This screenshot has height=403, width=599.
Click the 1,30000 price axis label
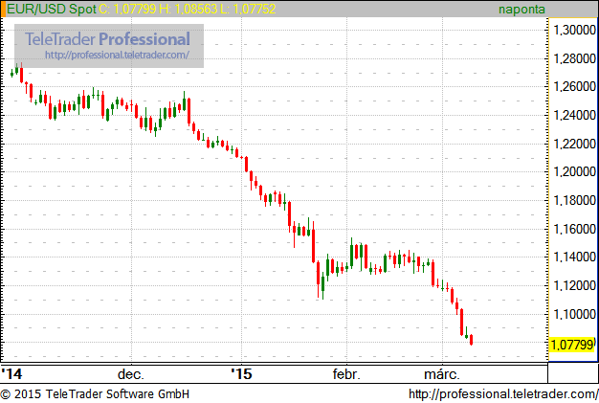pyautogui.click(x=574, y=31)
